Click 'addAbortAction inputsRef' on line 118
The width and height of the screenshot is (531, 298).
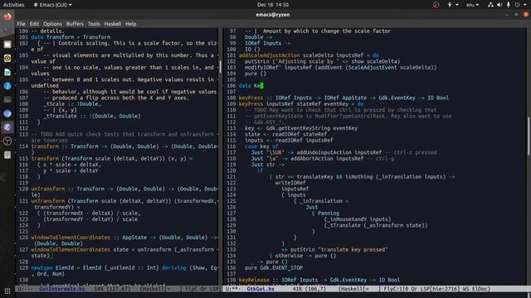[x=327, y=159]
